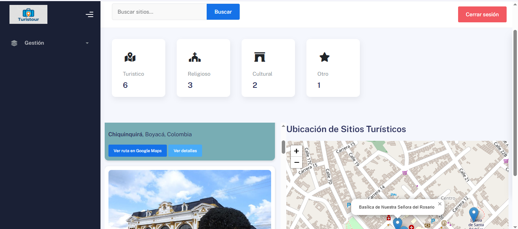Open 'Ver ruta en Google Maps'
The image size is (518, 229).
(x=137, y=150)
